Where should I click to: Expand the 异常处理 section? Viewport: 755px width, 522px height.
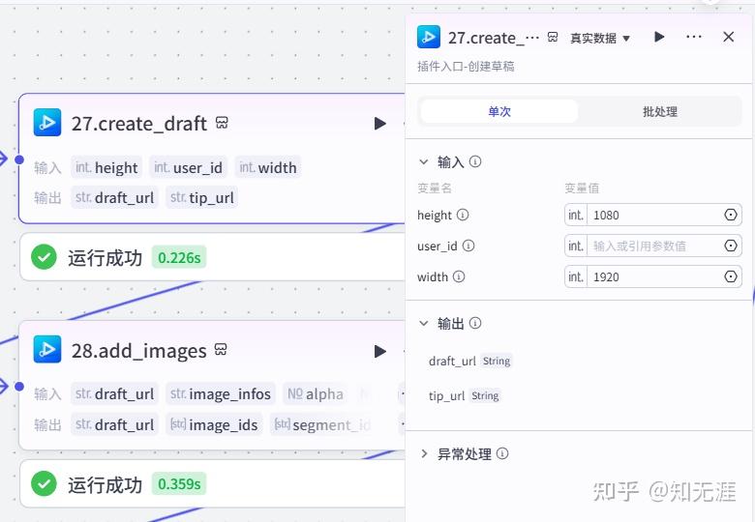tap(424, 453)
